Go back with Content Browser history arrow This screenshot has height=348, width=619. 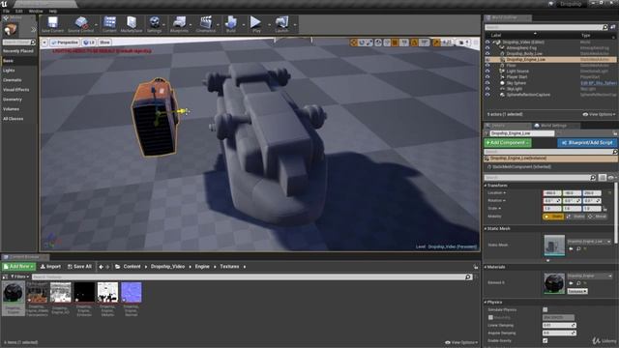pos(101,267)
